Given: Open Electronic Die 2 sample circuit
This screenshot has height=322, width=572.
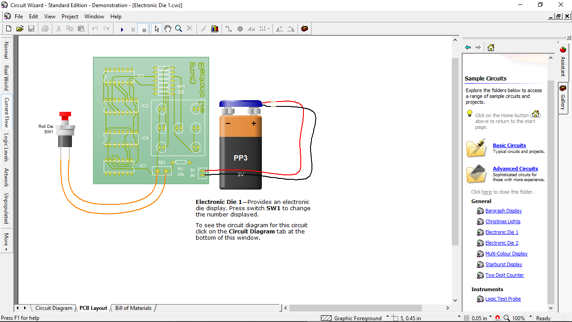Looking at the screenshot, I should tap(501, 243).
